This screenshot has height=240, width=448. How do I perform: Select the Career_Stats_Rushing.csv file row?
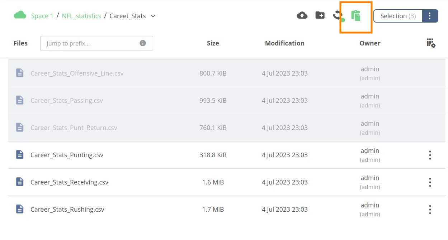click(x=67, y=210)
